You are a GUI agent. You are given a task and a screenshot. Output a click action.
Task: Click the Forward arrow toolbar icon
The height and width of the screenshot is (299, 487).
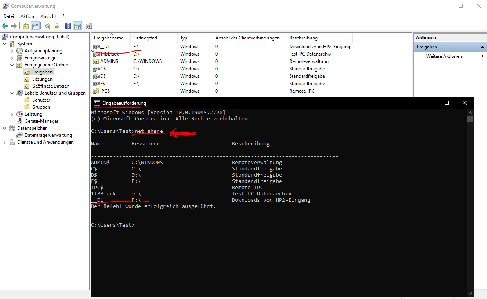13,26
